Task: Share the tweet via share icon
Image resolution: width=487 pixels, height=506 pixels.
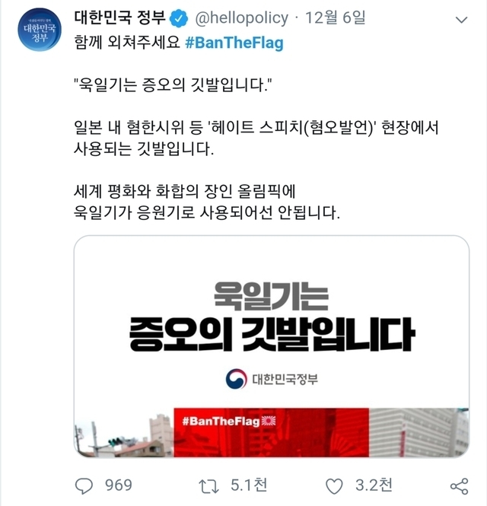Action: click(x=459, y=486)
